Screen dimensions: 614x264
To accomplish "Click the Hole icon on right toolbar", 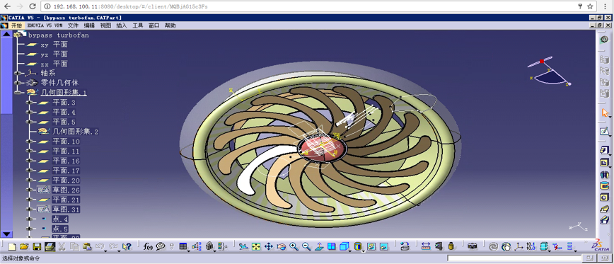I will click(604, 197).
